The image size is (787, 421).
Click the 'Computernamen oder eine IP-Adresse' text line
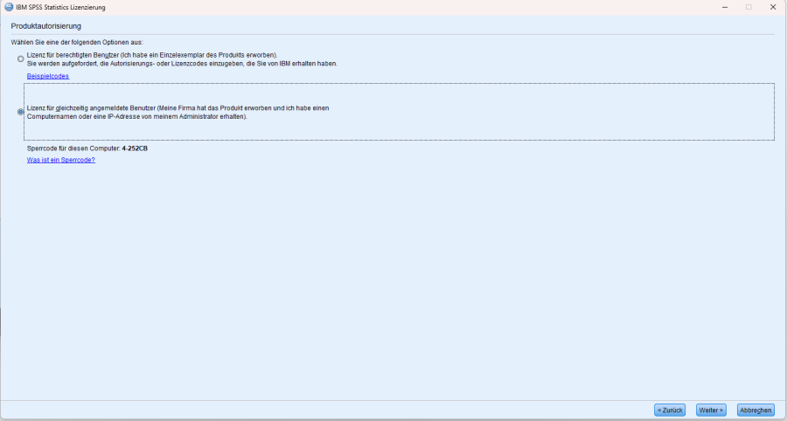point(137,117)
